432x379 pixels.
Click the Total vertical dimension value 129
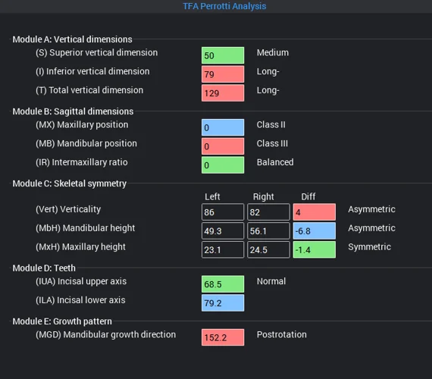(x=223, y=93)
